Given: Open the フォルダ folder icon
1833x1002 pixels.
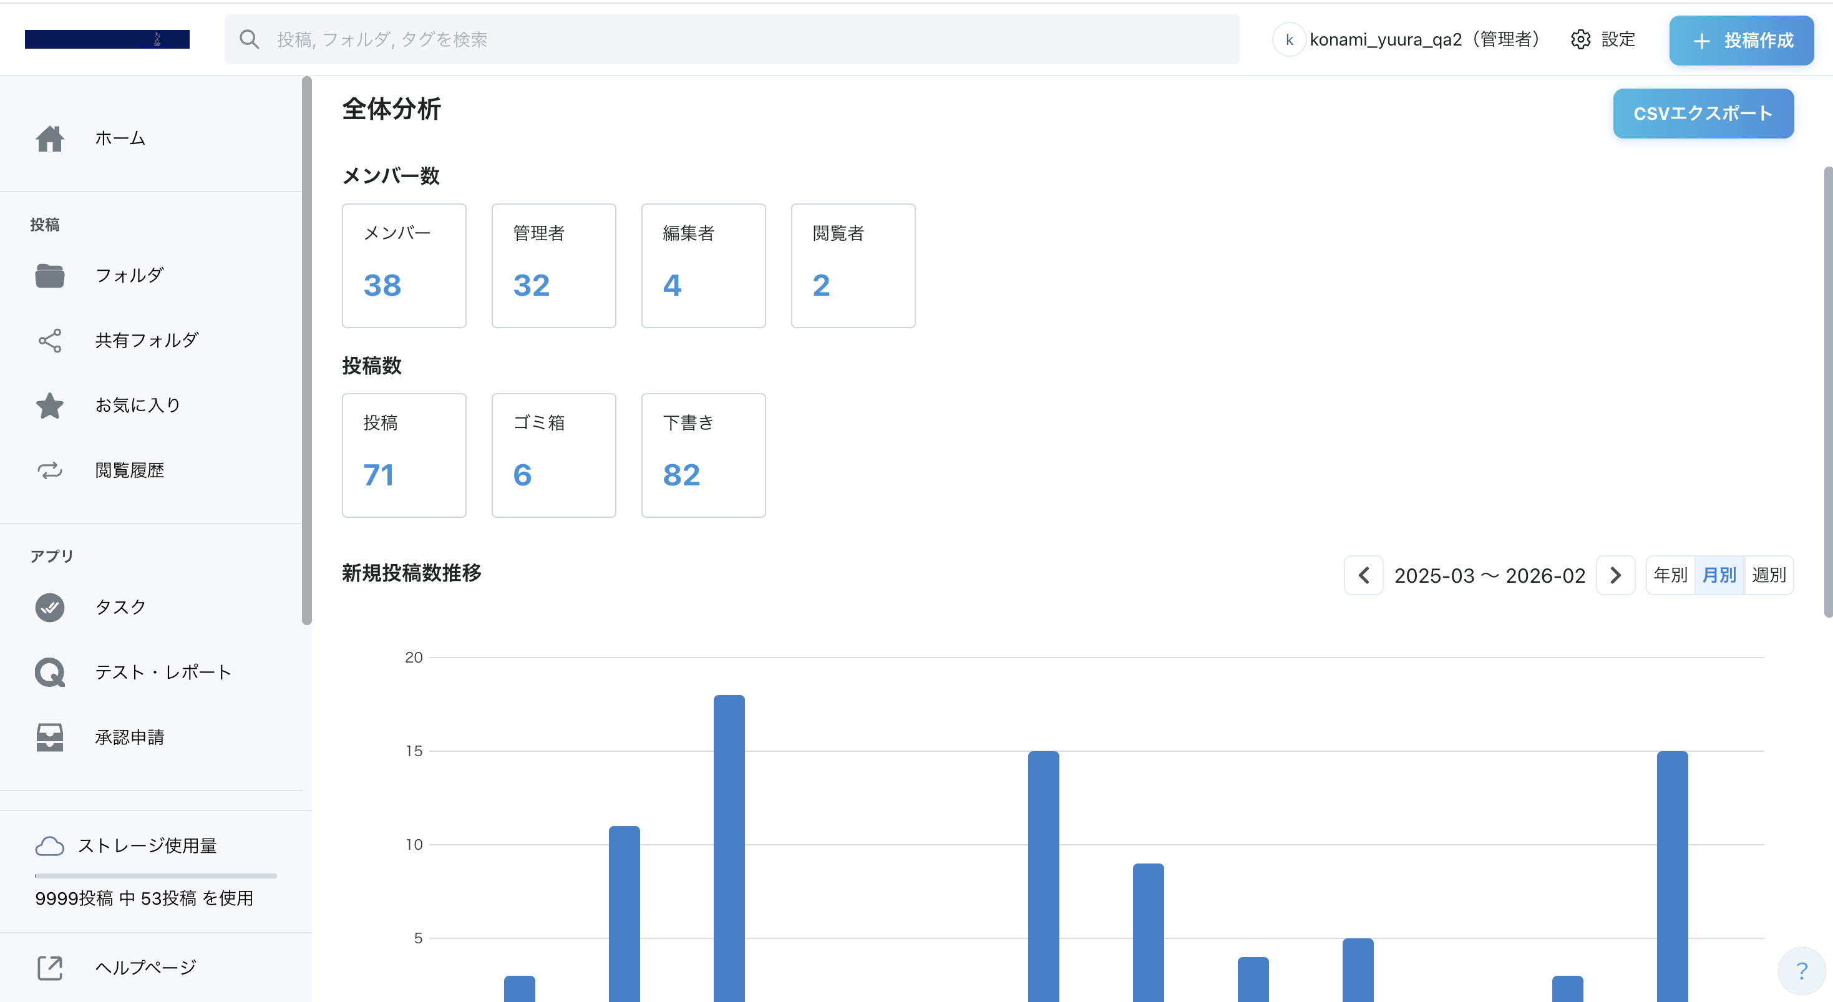Looking at the screenshot, I should (x=50, y=275).
